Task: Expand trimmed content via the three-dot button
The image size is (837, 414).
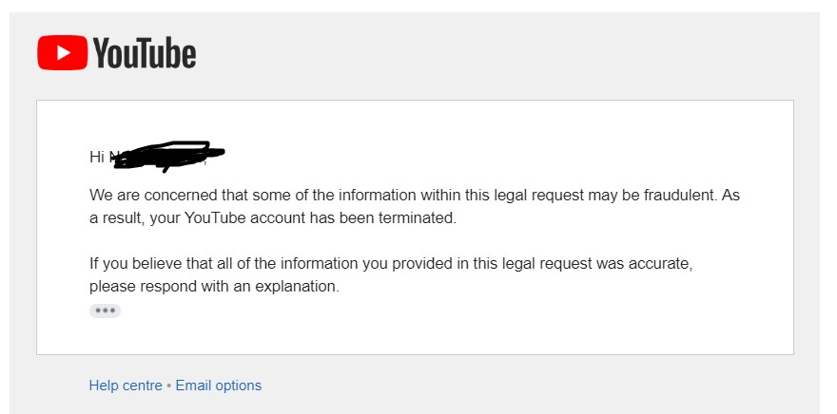Action: [106, 311]
